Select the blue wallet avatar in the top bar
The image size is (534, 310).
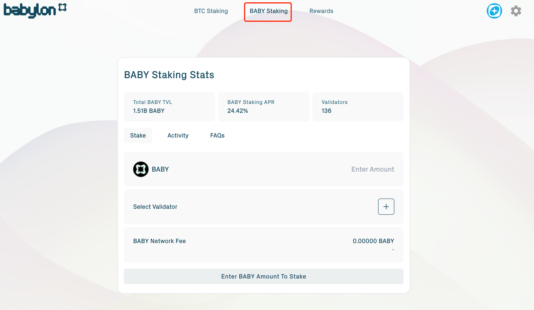[494, 11]
